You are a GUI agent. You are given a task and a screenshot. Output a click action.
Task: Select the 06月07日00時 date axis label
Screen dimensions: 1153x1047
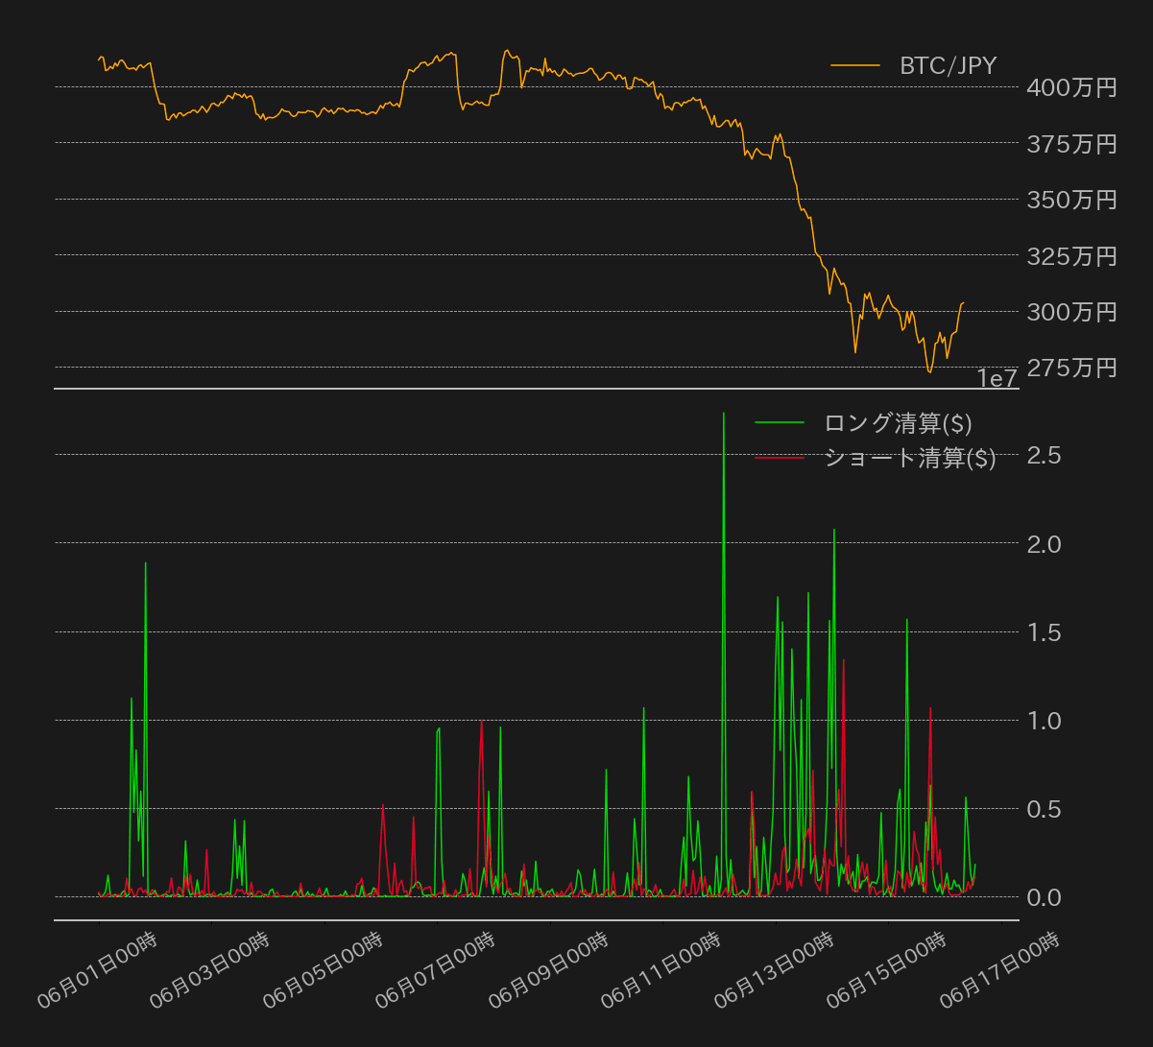pyautogui.click(x=434, y=969)
